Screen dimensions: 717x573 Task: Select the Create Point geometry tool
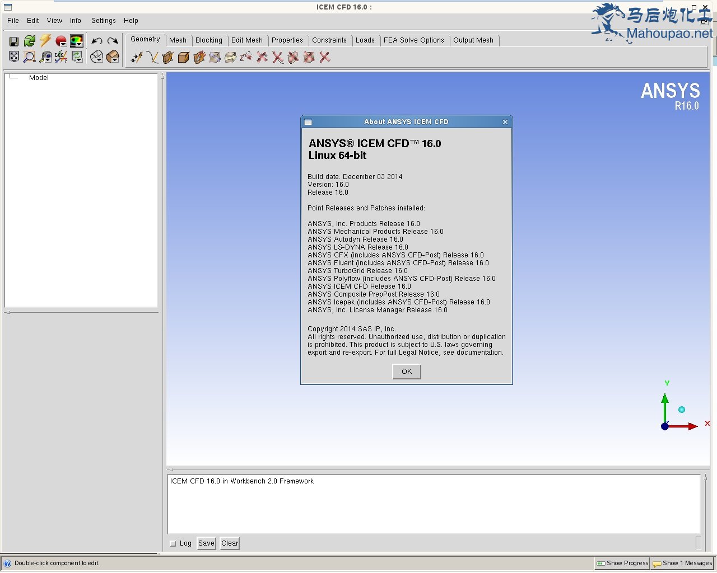tap(137, 57)
